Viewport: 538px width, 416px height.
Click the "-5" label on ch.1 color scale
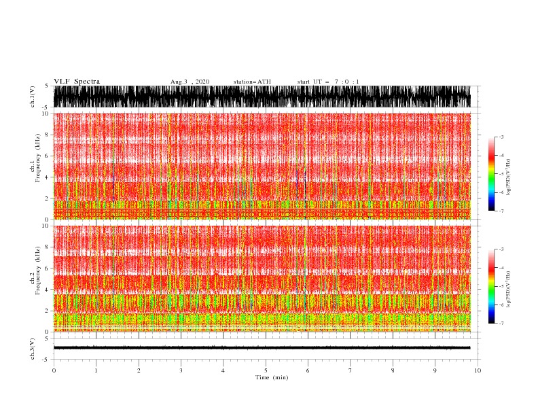click(501, 174)
